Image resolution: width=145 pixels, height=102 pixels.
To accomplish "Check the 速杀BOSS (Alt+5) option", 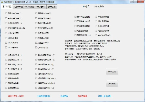I will [6, 23].
